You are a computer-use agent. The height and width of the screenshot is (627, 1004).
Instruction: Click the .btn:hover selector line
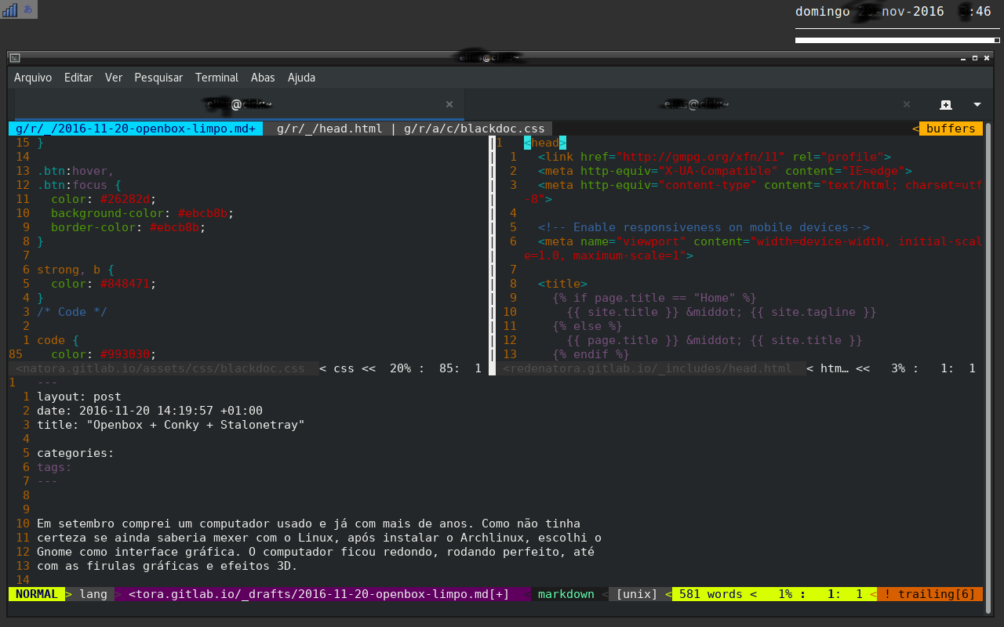(75, 171)
